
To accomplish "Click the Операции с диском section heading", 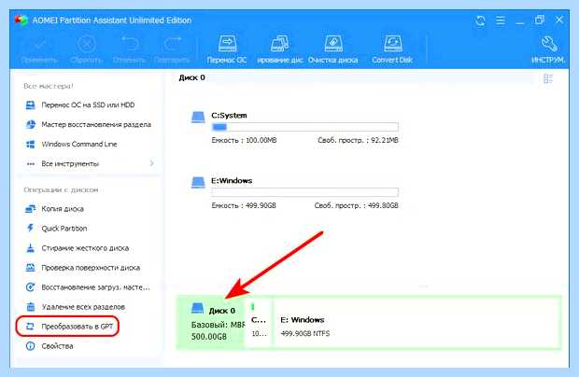I will pos(61,190).
